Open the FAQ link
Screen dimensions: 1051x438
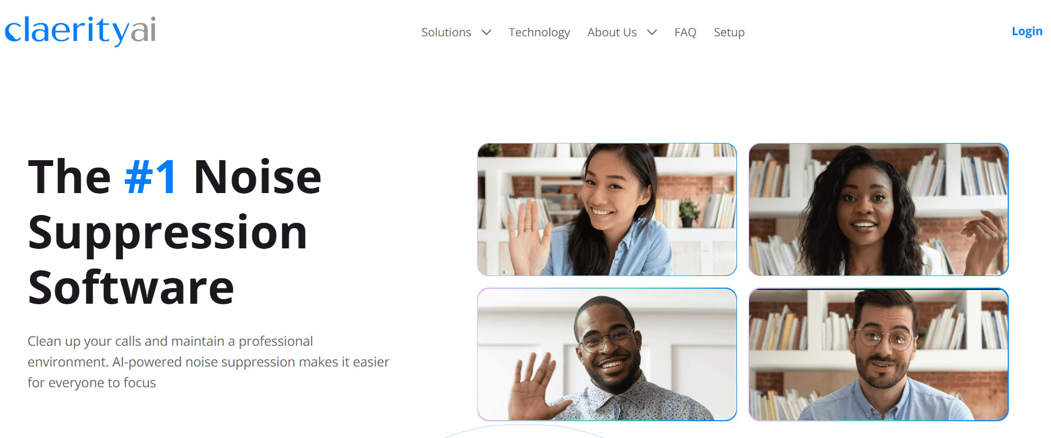click(x=685, y=32)
